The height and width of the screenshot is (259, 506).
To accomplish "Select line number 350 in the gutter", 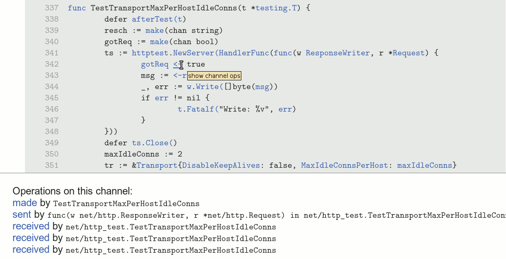I will click(x=52, y=154).
